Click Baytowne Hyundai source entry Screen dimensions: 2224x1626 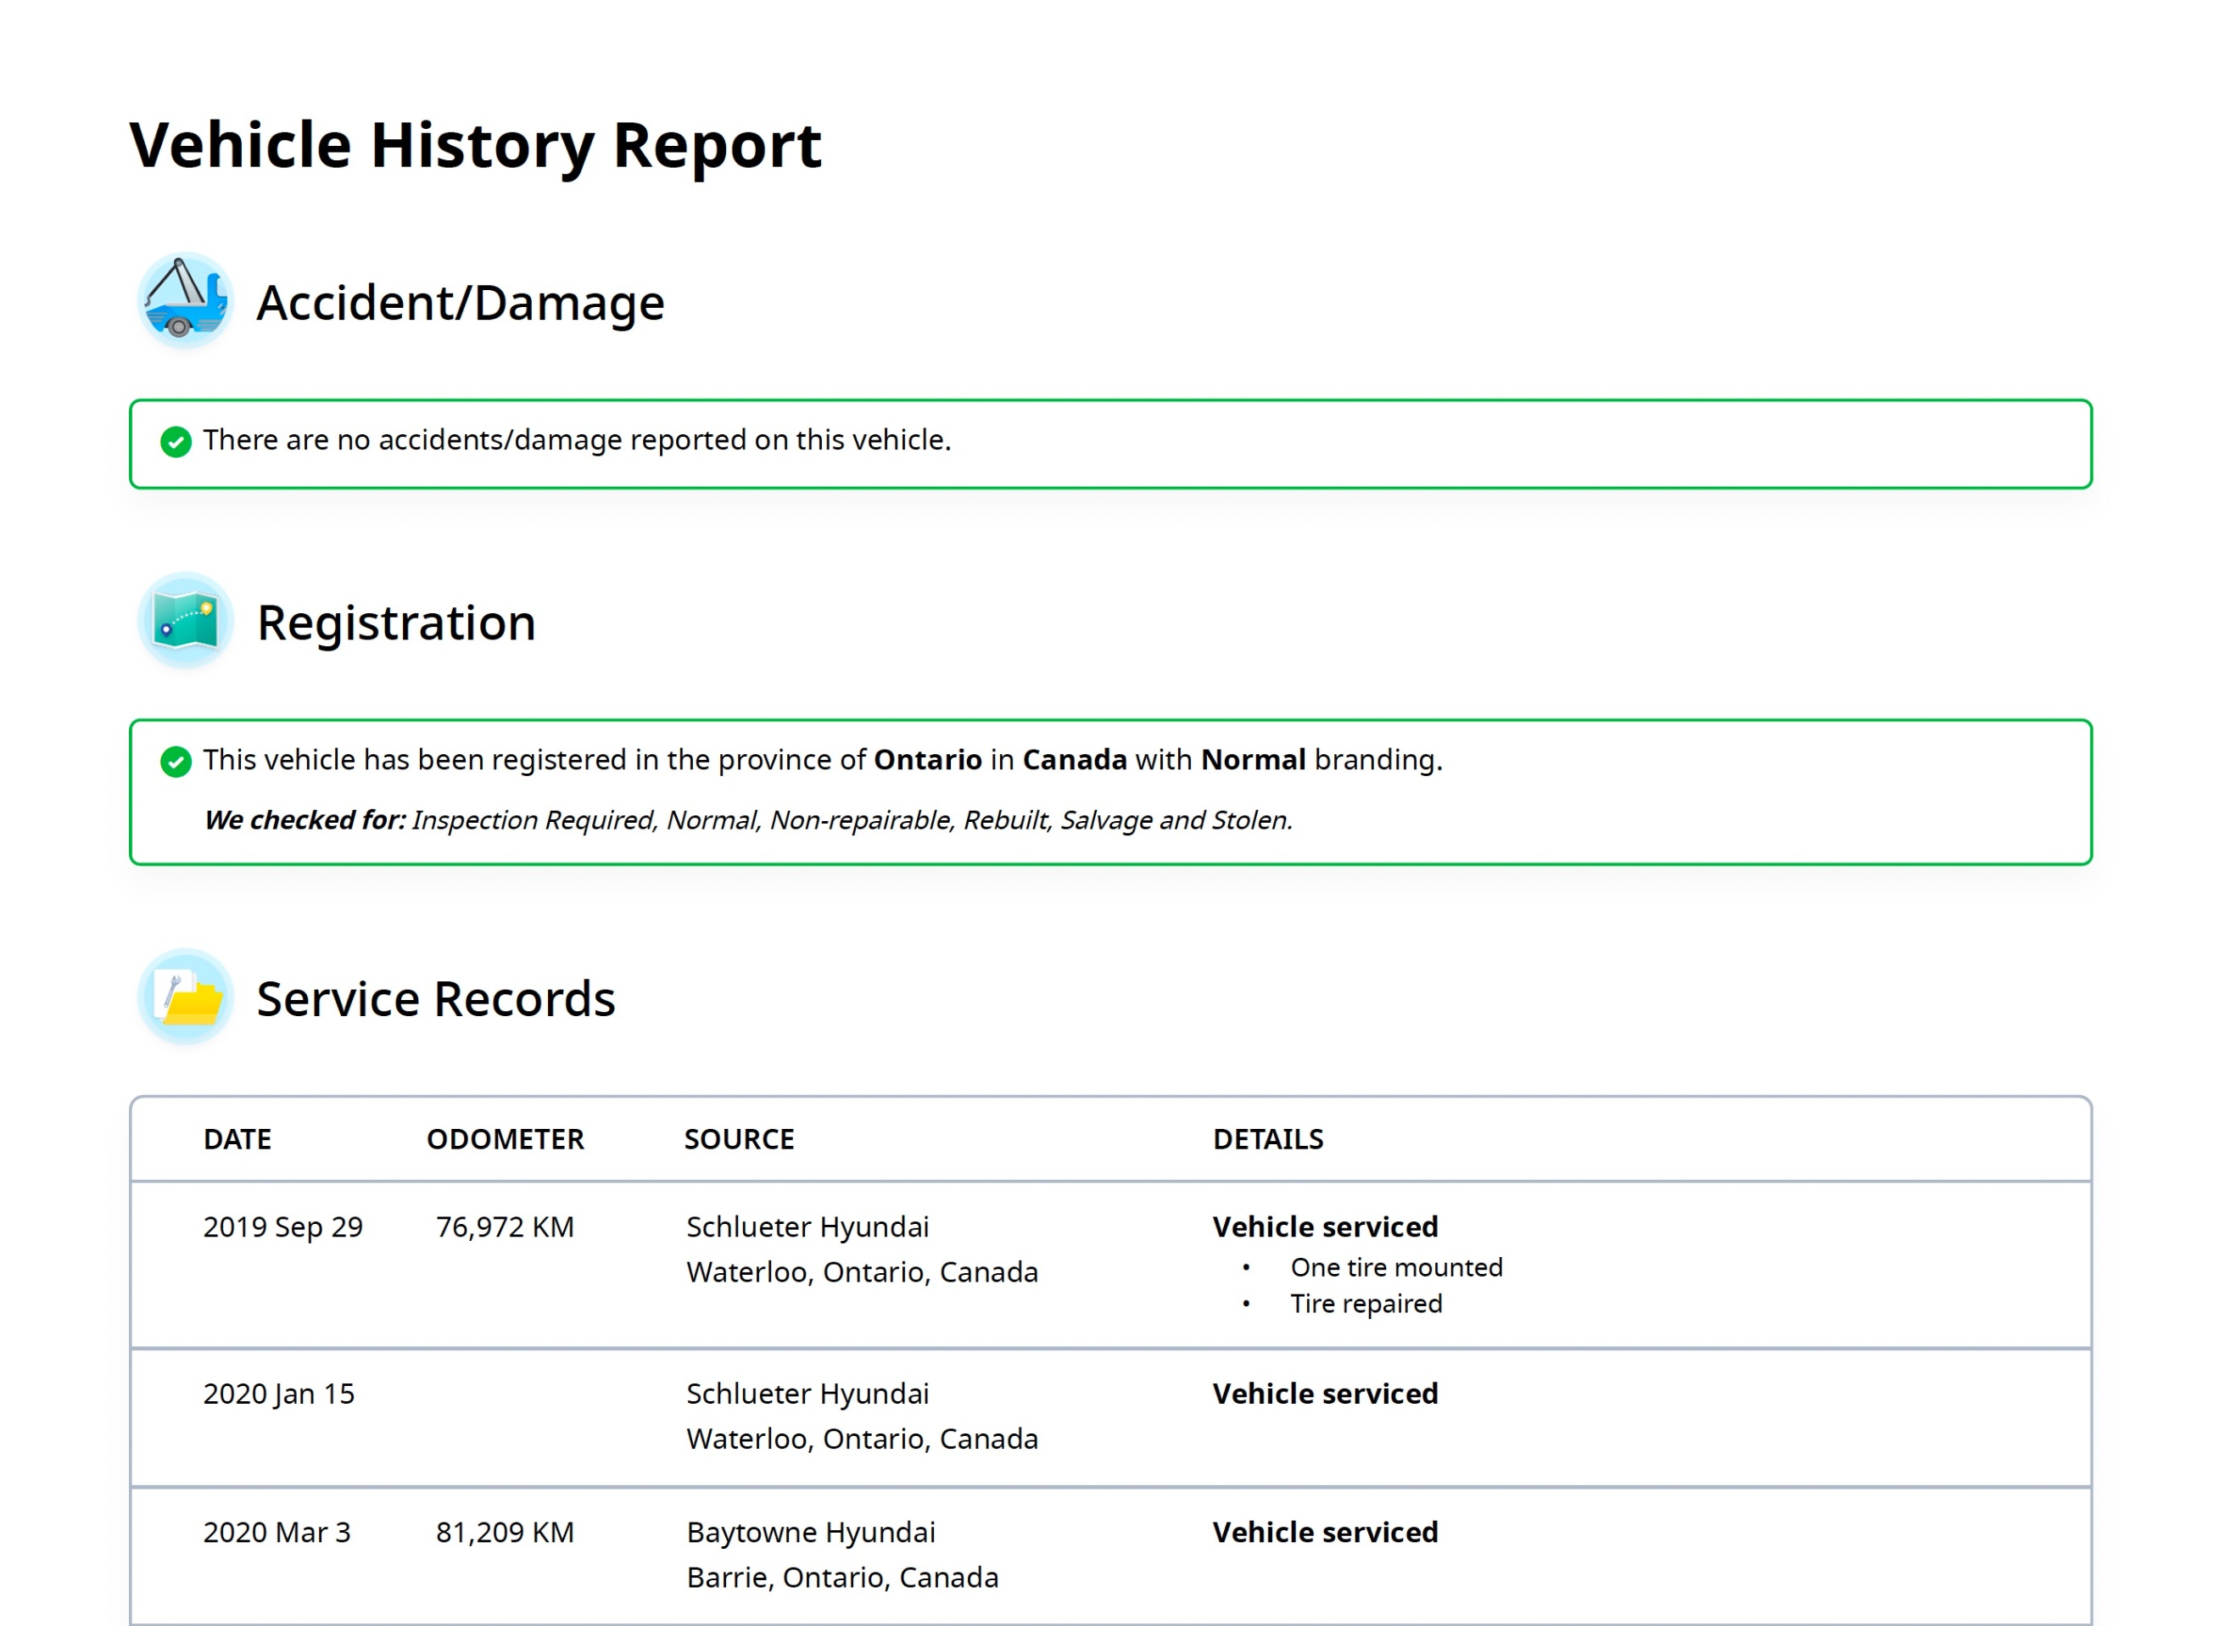810,1532
